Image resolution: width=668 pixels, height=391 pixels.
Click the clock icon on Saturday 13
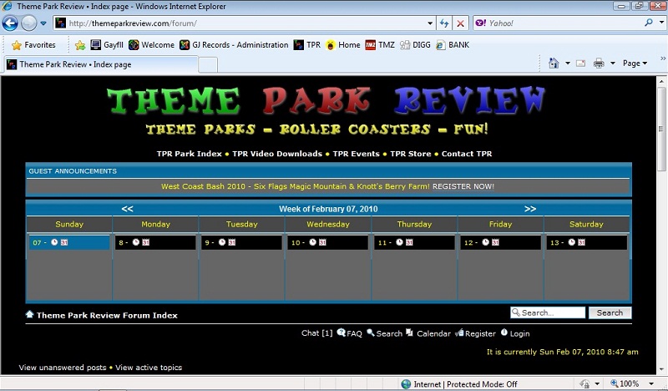pos(572,242)
